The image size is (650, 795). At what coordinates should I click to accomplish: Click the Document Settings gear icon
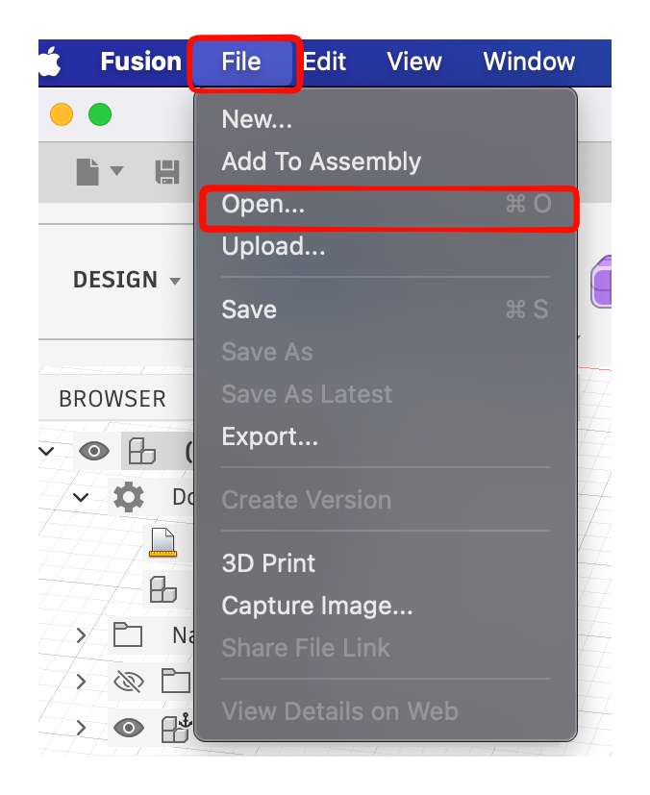pos(129,497)
